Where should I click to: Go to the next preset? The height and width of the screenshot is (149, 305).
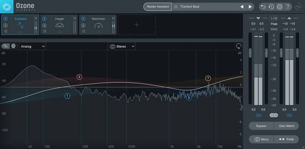pyautogui.click(x=250, y=7)
